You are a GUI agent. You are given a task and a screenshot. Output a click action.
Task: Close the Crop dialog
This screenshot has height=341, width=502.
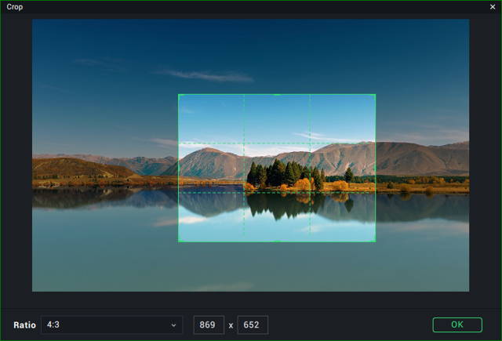click(x=493, y=7)
